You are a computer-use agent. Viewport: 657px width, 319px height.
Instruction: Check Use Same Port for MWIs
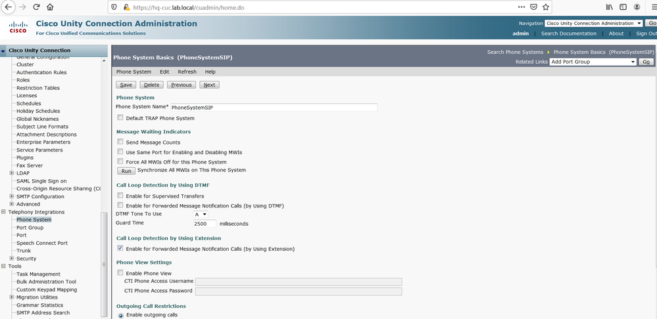coord(120,152)
